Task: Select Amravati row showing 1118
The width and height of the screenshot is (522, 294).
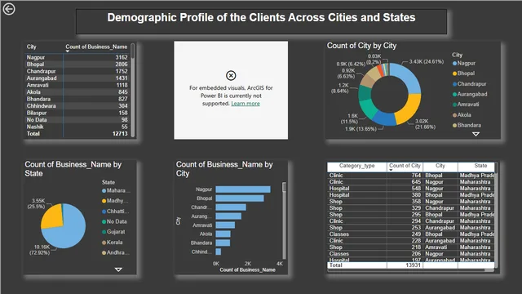Action: [x=77, y=85]
